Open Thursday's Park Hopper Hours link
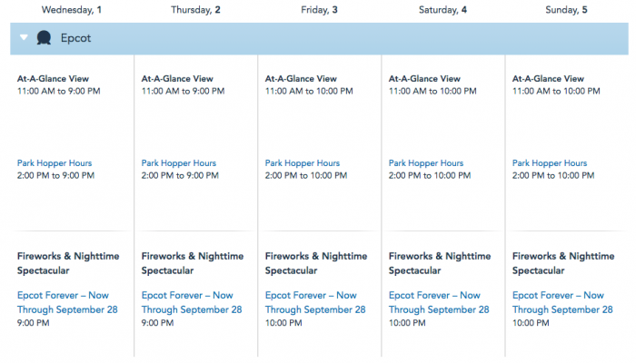The width and height of the screenshot is (636, 363). tap(179, 163)
